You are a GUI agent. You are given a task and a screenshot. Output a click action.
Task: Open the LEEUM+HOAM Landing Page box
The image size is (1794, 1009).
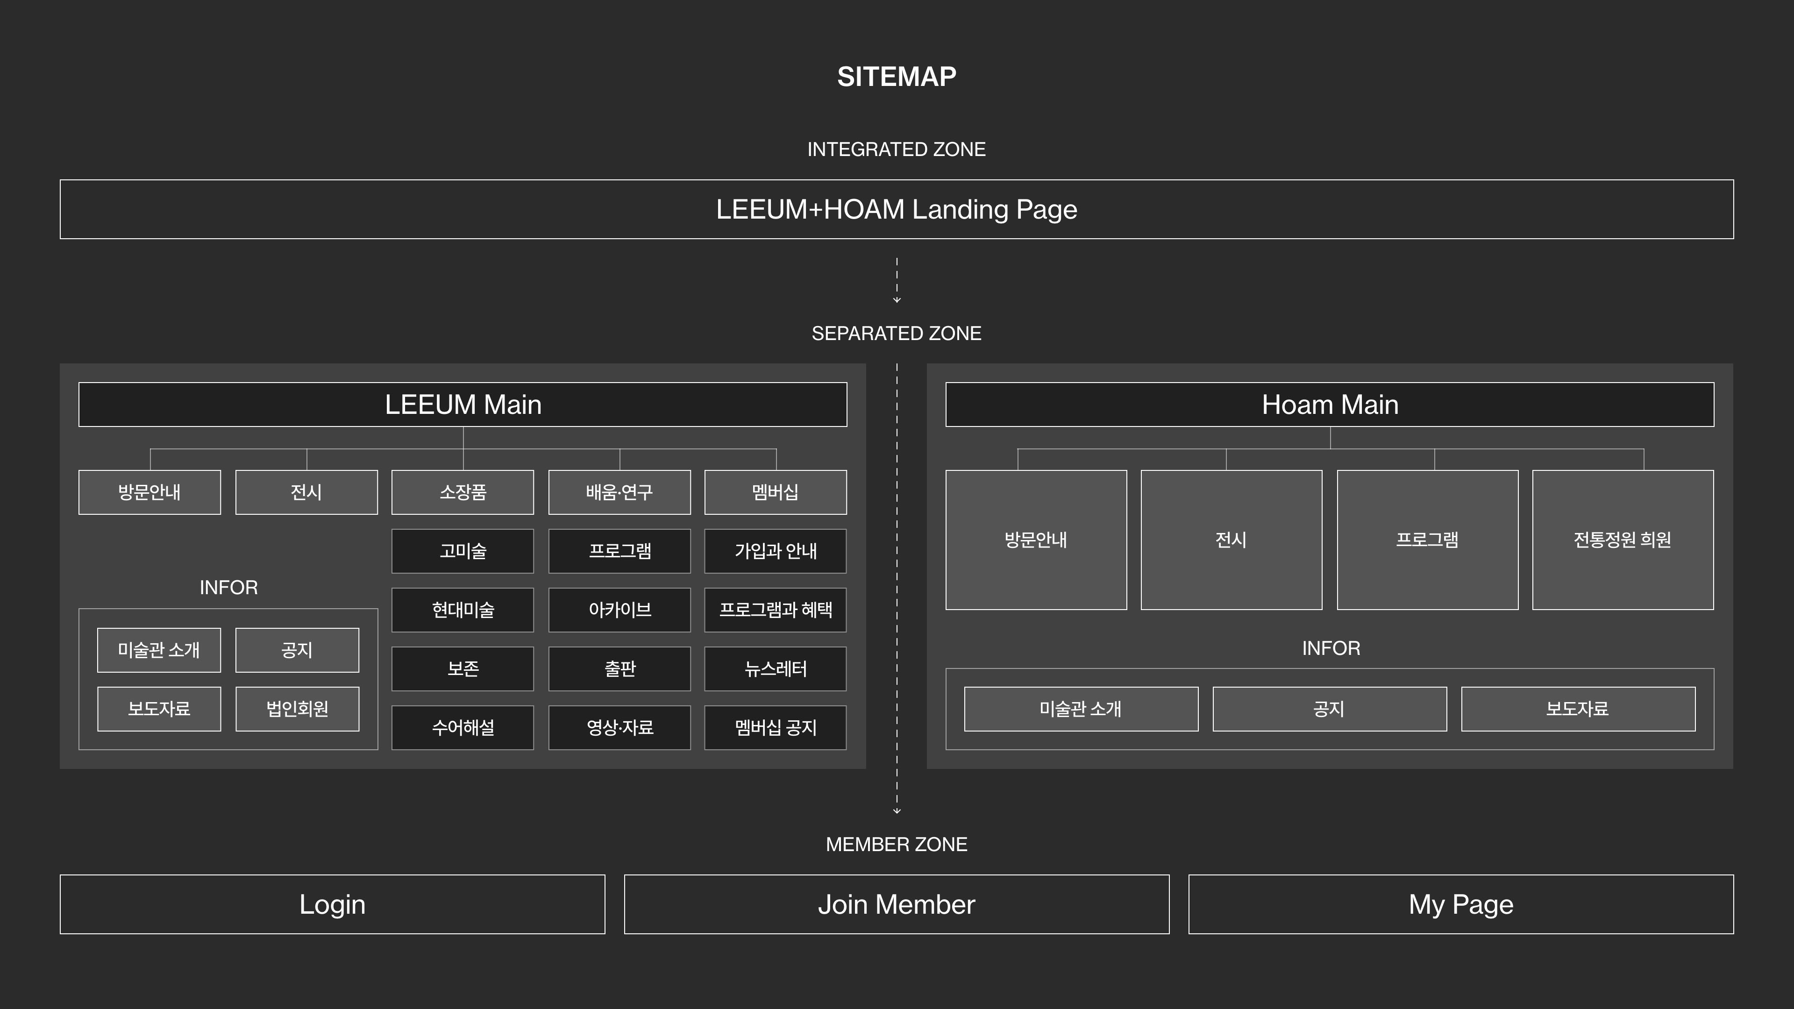pyautogui.click(x=897, y=210)
